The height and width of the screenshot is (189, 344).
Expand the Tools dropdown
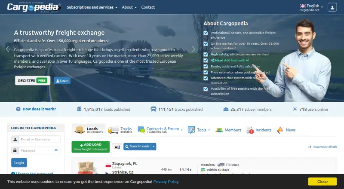(209, 130)
